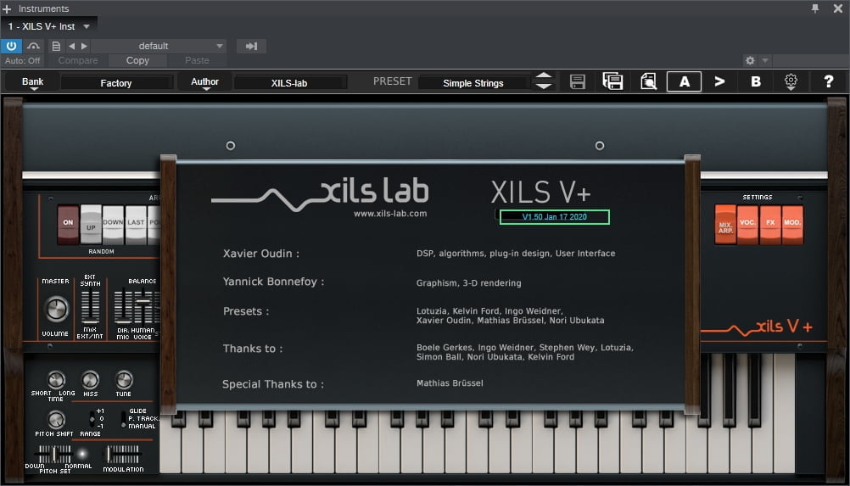Toggle the arpeggiator ON switch

(x=68, y=224)
